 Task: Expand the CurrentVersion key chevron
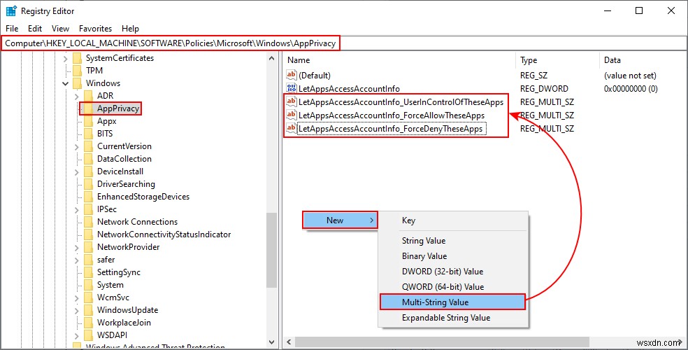click(77, 146)
